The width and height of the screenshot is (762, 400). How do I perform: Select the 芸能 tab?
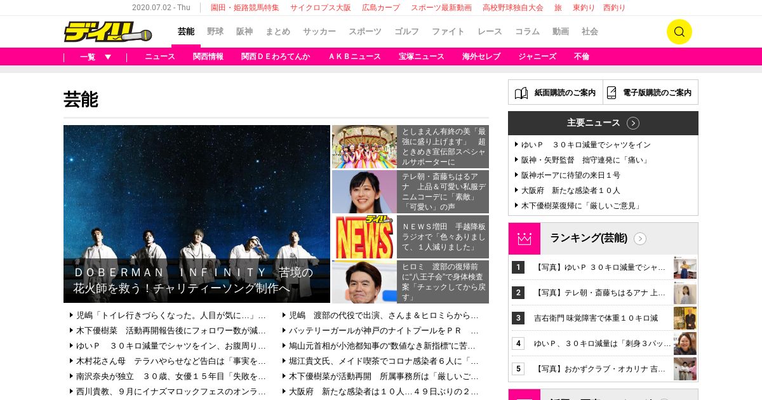[186, 32]
